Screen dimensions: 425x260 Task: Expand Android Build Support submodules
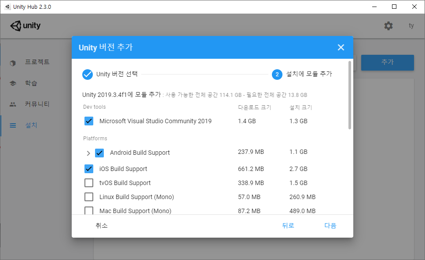(x=88, y=153)
